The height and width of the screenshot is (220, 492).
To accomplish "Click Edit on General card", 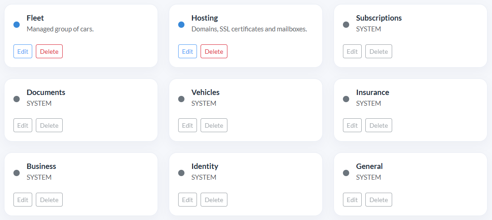I will tap(352, 199).
